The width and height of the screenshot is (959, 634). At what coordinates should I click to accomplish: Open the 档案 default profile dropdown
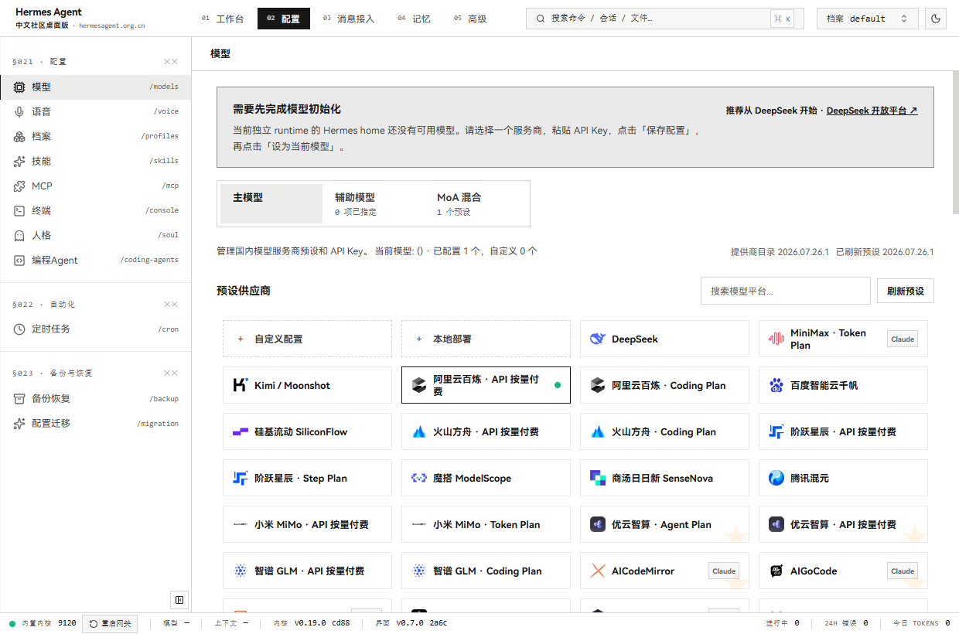(x=868, y=19)
